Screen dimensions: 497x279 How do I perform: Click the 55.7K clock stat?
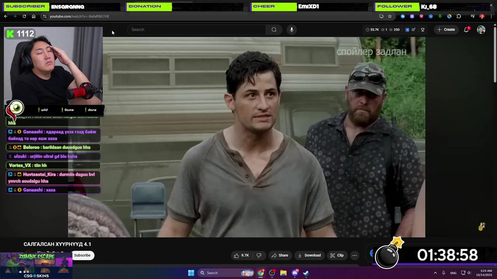372,29
